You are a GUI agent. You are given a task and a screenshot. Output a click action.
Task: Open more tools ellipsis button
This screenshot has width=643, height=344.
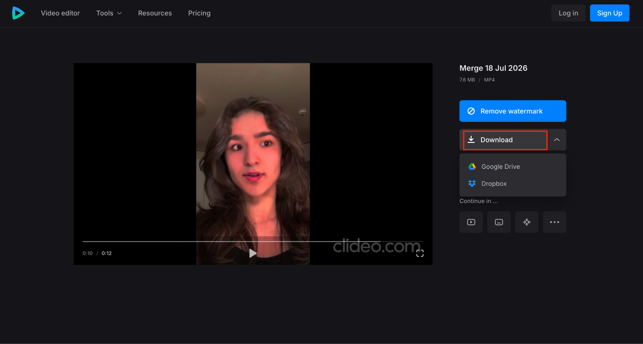[x=554, y=222]
